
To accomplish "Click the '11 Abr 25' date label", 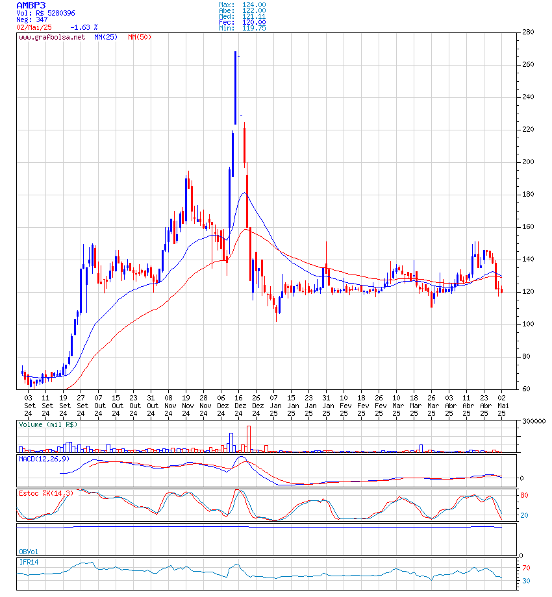I will coord(467,406).
